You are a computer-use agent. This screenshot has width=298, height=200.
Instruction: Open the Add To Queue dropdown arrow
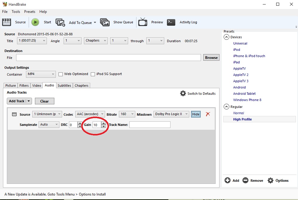(95, 22)
